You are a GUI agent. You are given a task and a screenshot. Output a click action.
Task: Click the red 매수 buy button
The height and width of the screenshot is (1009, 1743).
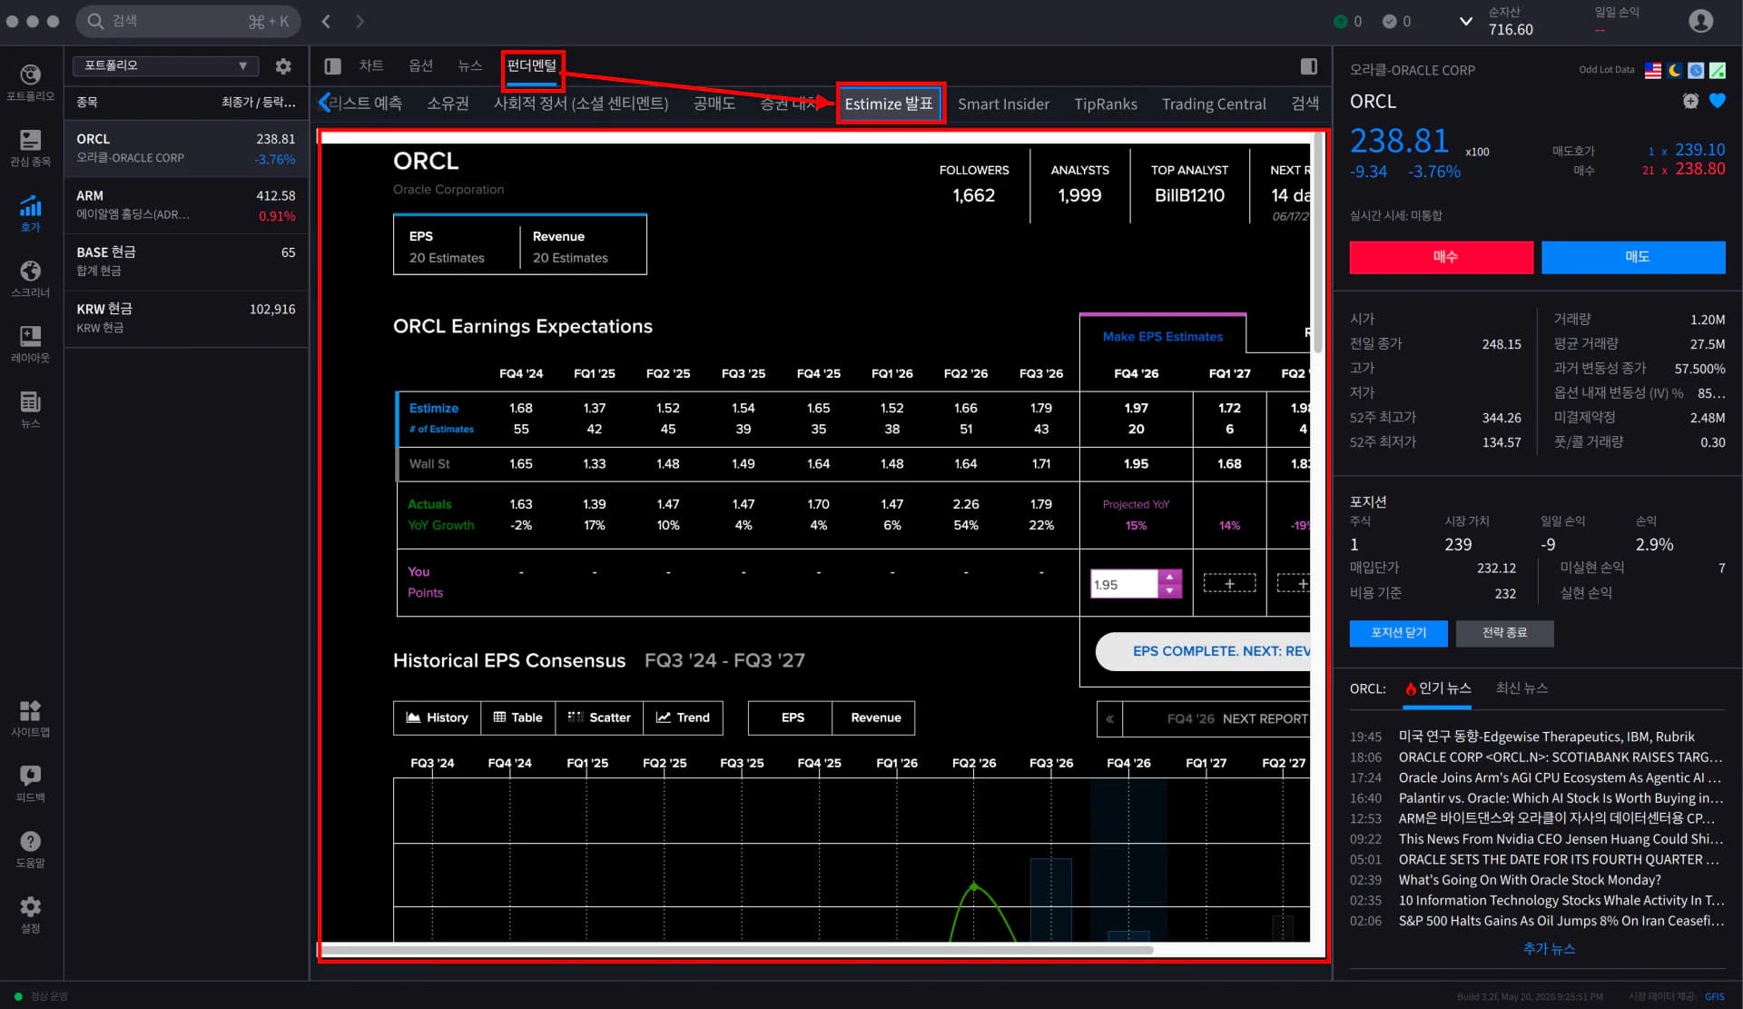pyautogui.click(x=1441, y=257)
